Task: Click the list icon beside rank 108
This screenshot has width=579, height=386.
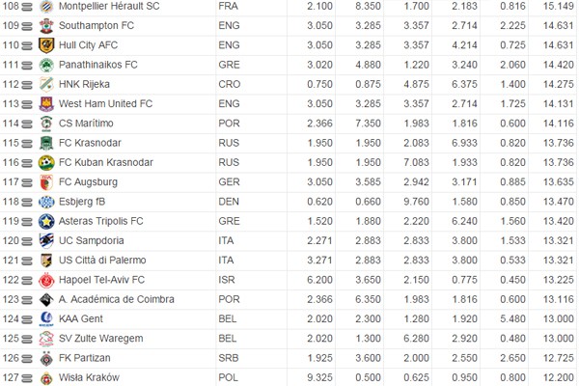Action: (27, 6)
